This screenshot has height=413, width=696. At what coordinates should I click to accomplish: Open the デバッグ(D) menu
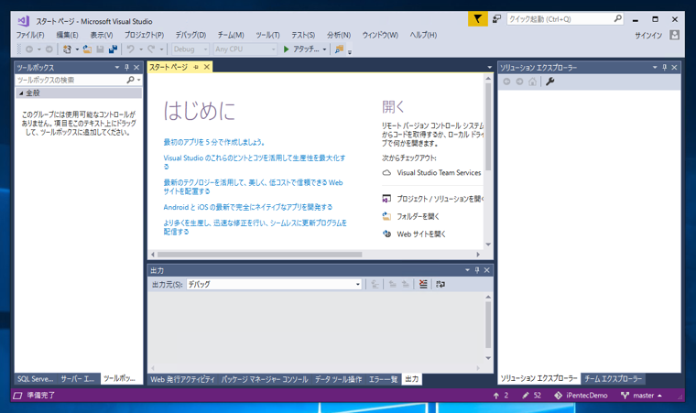(x=190, y=35)
